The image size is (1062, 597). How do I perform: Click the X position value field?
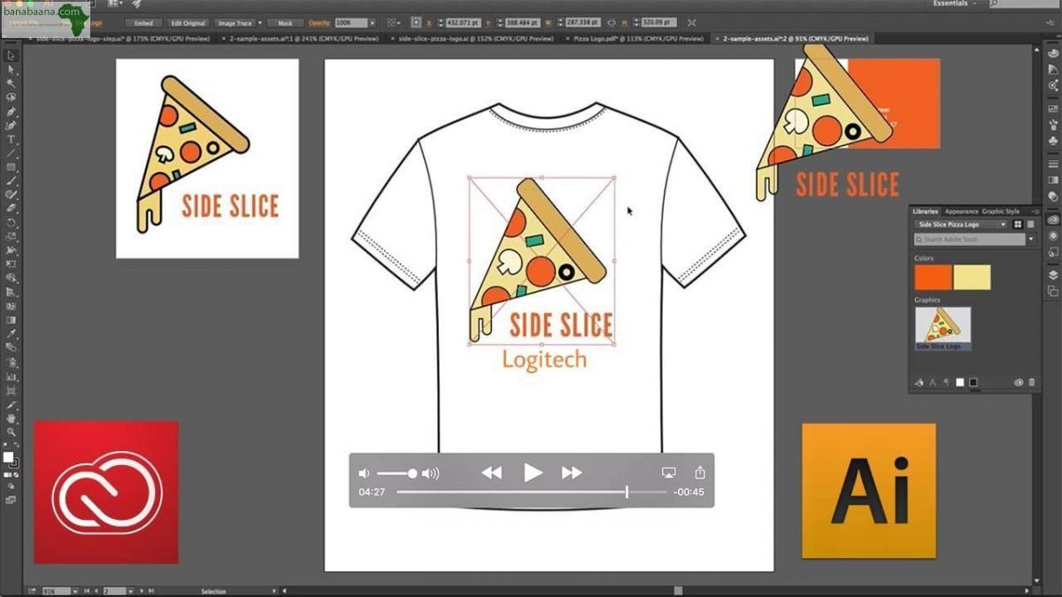tap(464, 22)
